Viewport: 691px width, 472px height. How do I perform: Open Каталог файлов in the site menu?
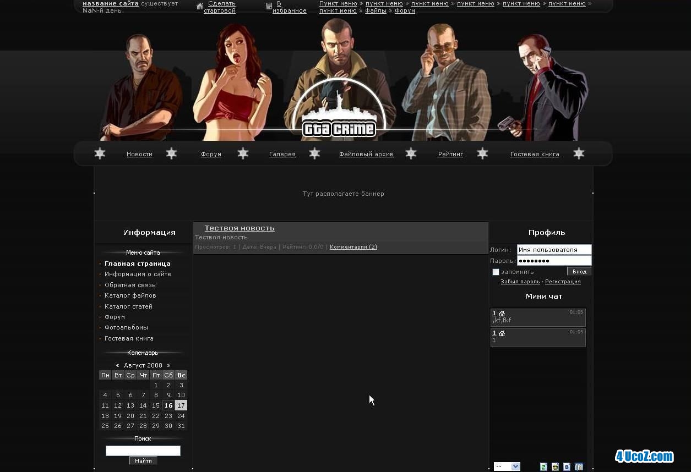(130, 295)
